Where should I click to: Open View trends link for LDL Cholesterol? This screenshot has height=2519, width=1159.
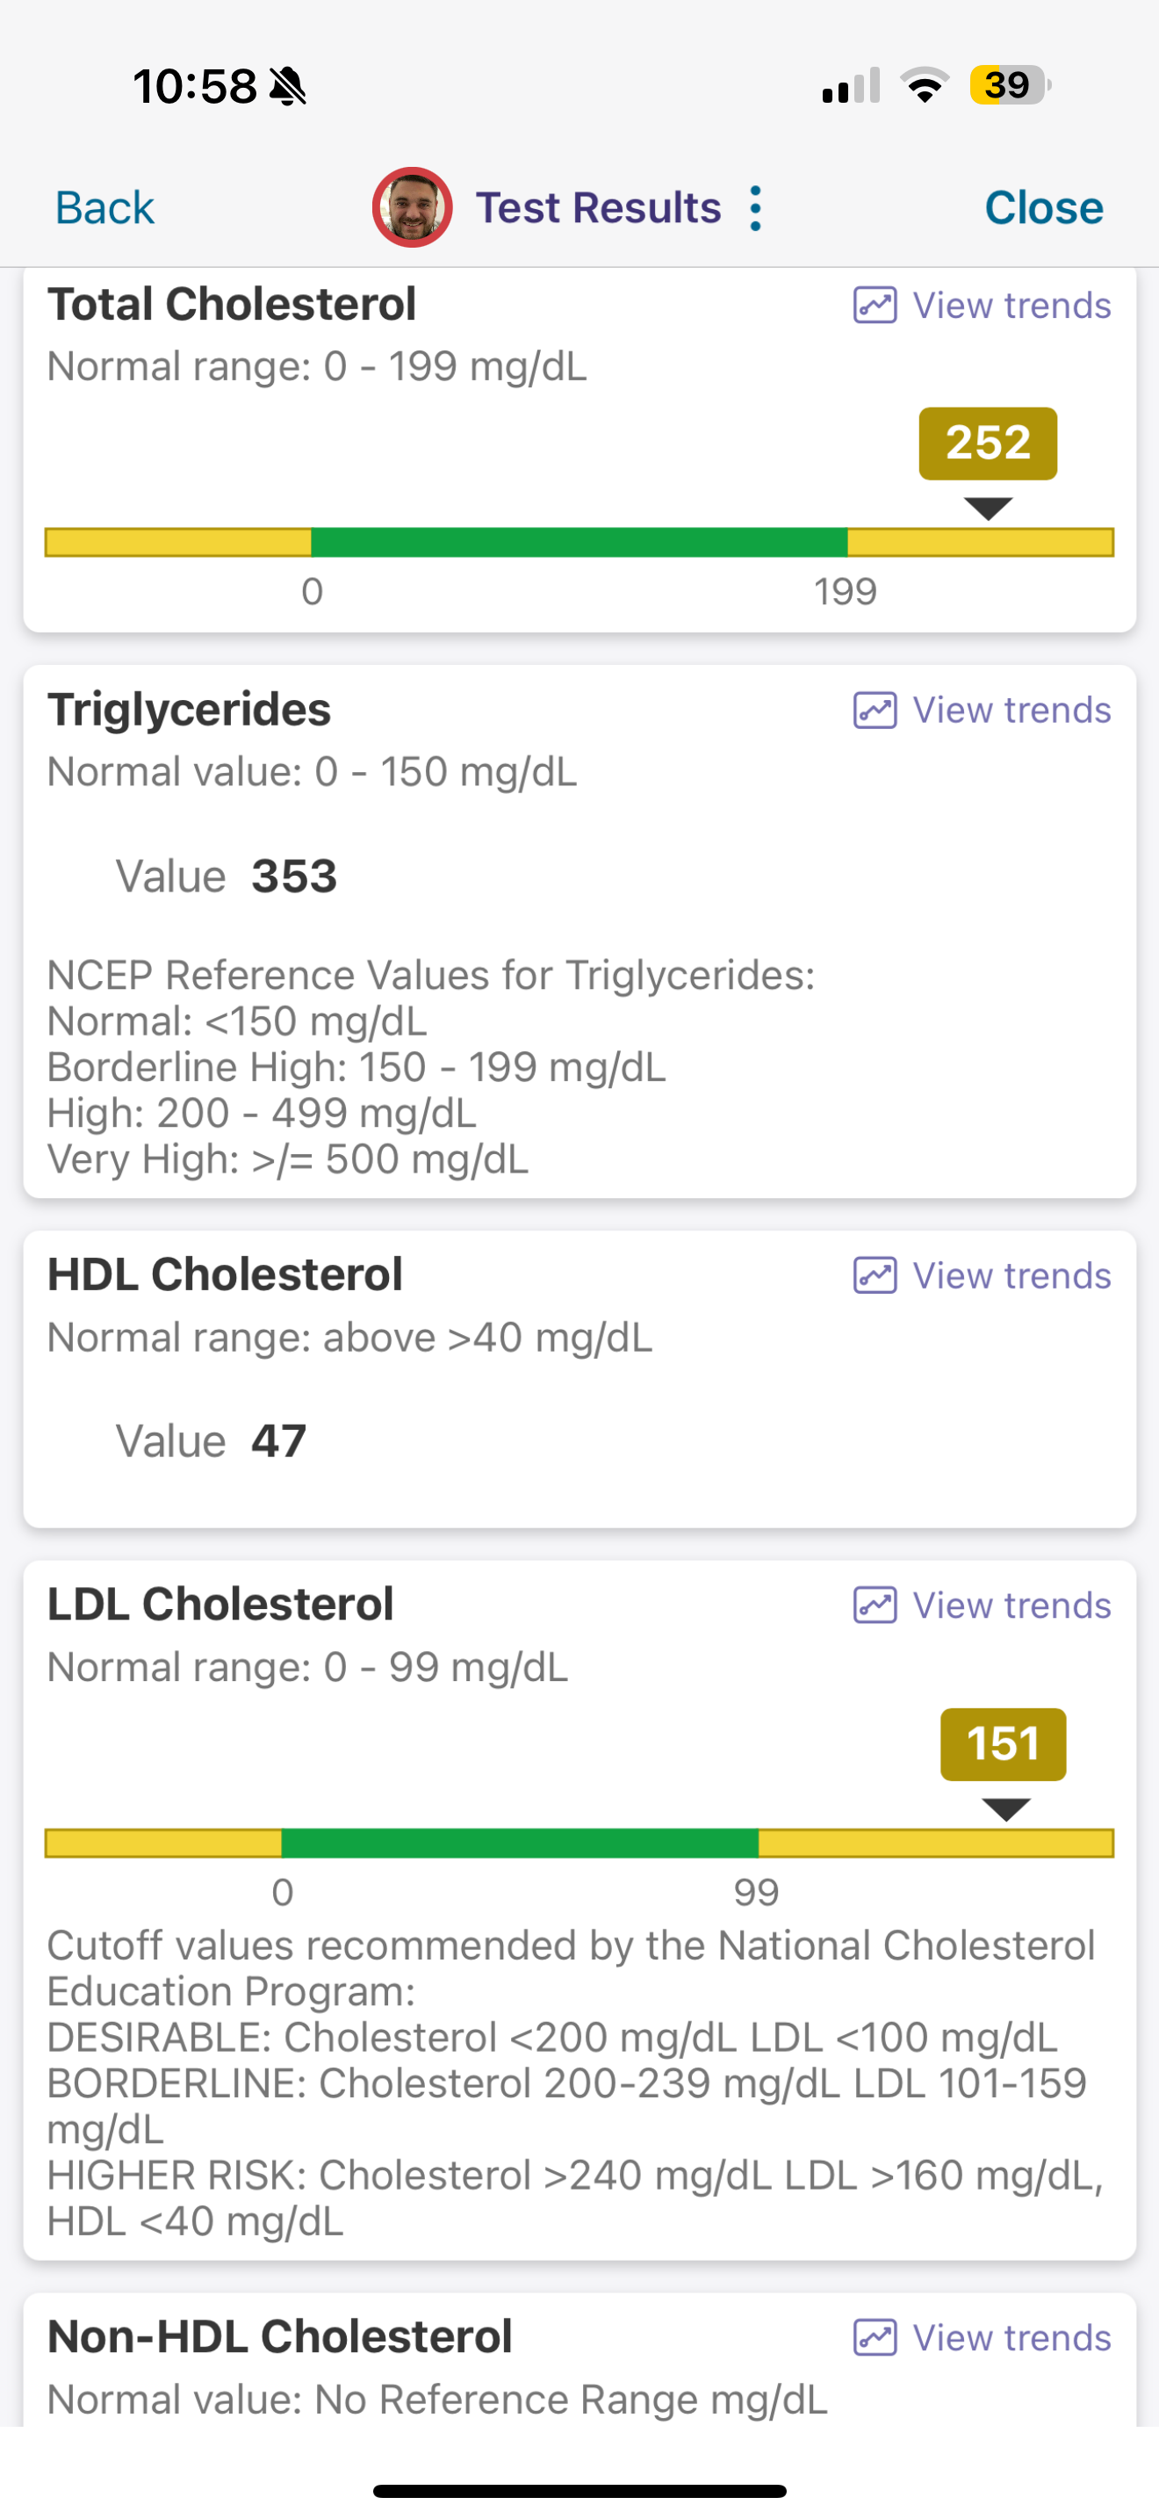point(1011,1605)
